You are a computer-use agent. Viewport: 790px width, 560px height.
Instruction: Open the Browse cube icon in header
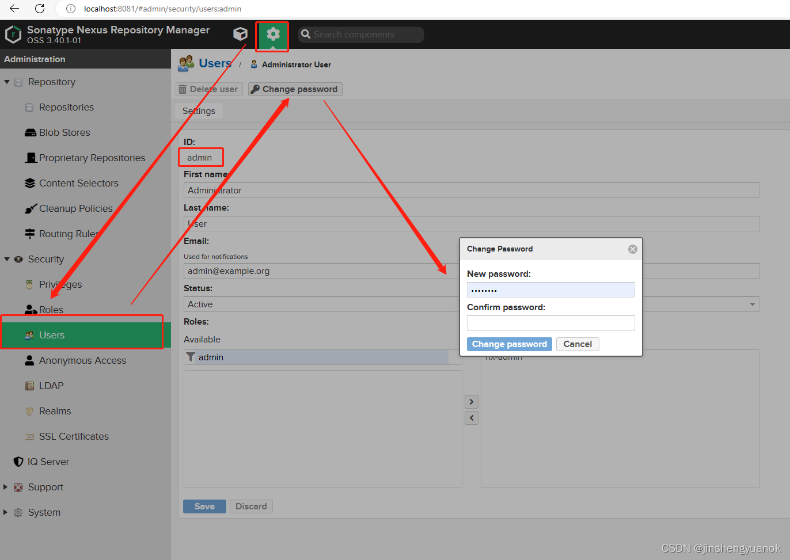240,34
